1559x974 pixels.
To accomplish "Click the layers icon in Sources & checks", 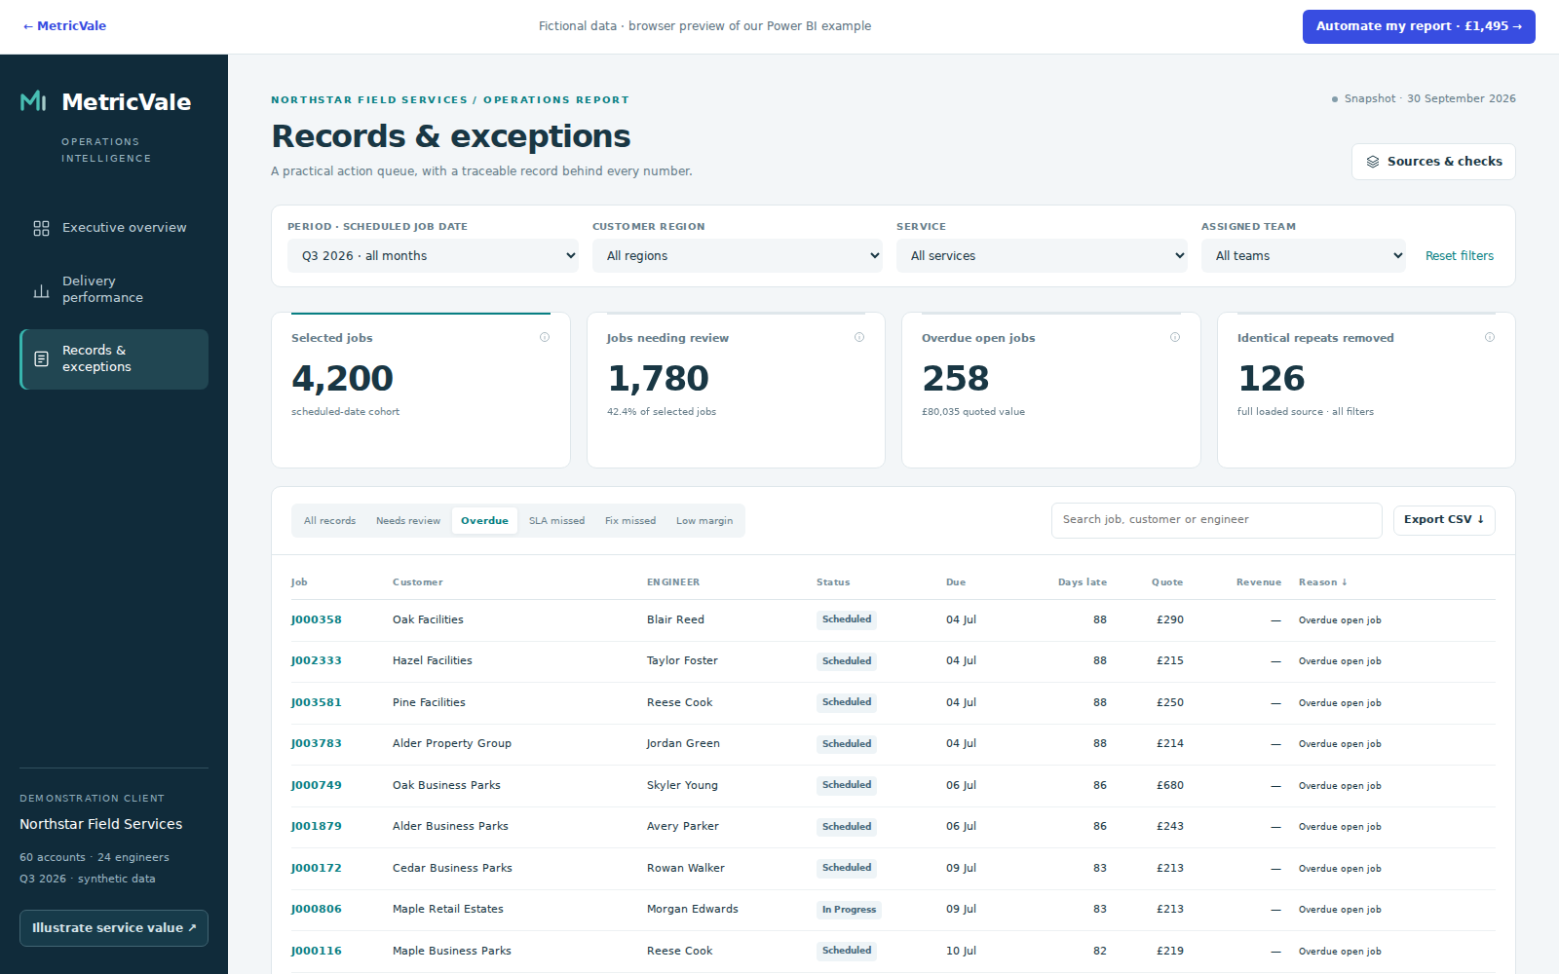I will pyautogui.click(x=1373, y=162).
